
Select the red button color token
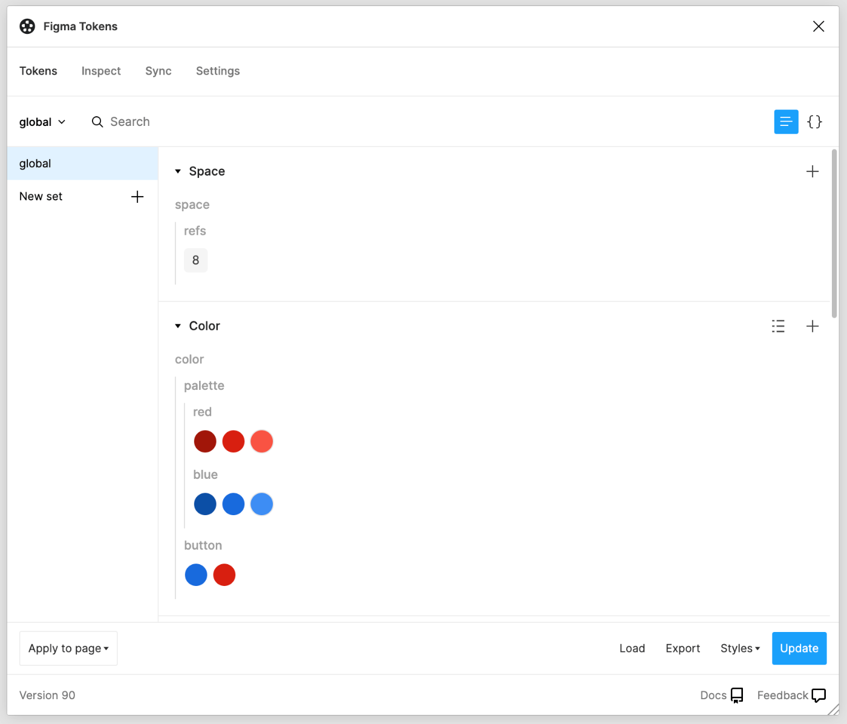pos(224,575)
